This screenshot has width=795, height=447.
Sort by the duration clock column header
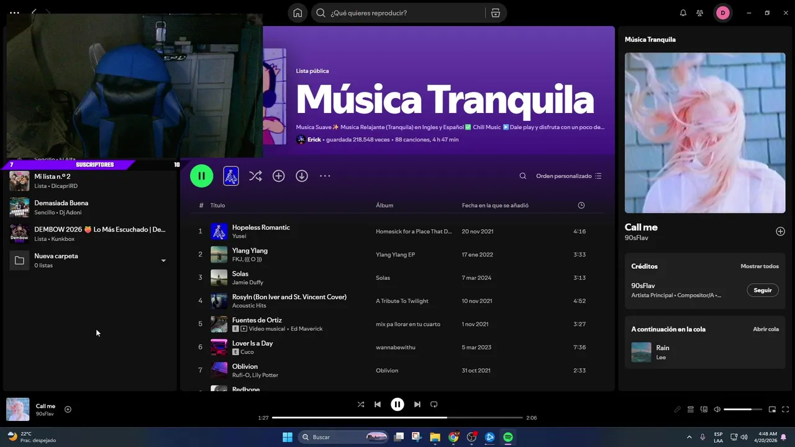coord(581,205)
